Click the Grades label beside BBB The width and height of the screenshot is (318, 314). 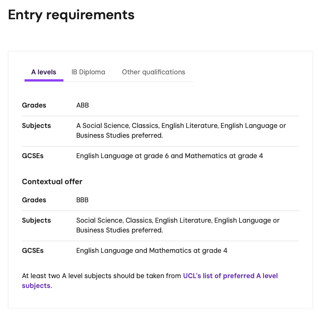point(34,200)
